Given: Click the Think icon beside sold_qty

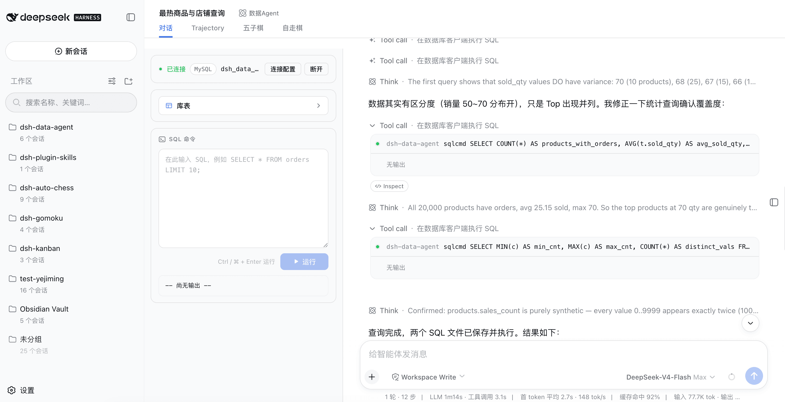Looking at the screenshot, I should [372, 82].
